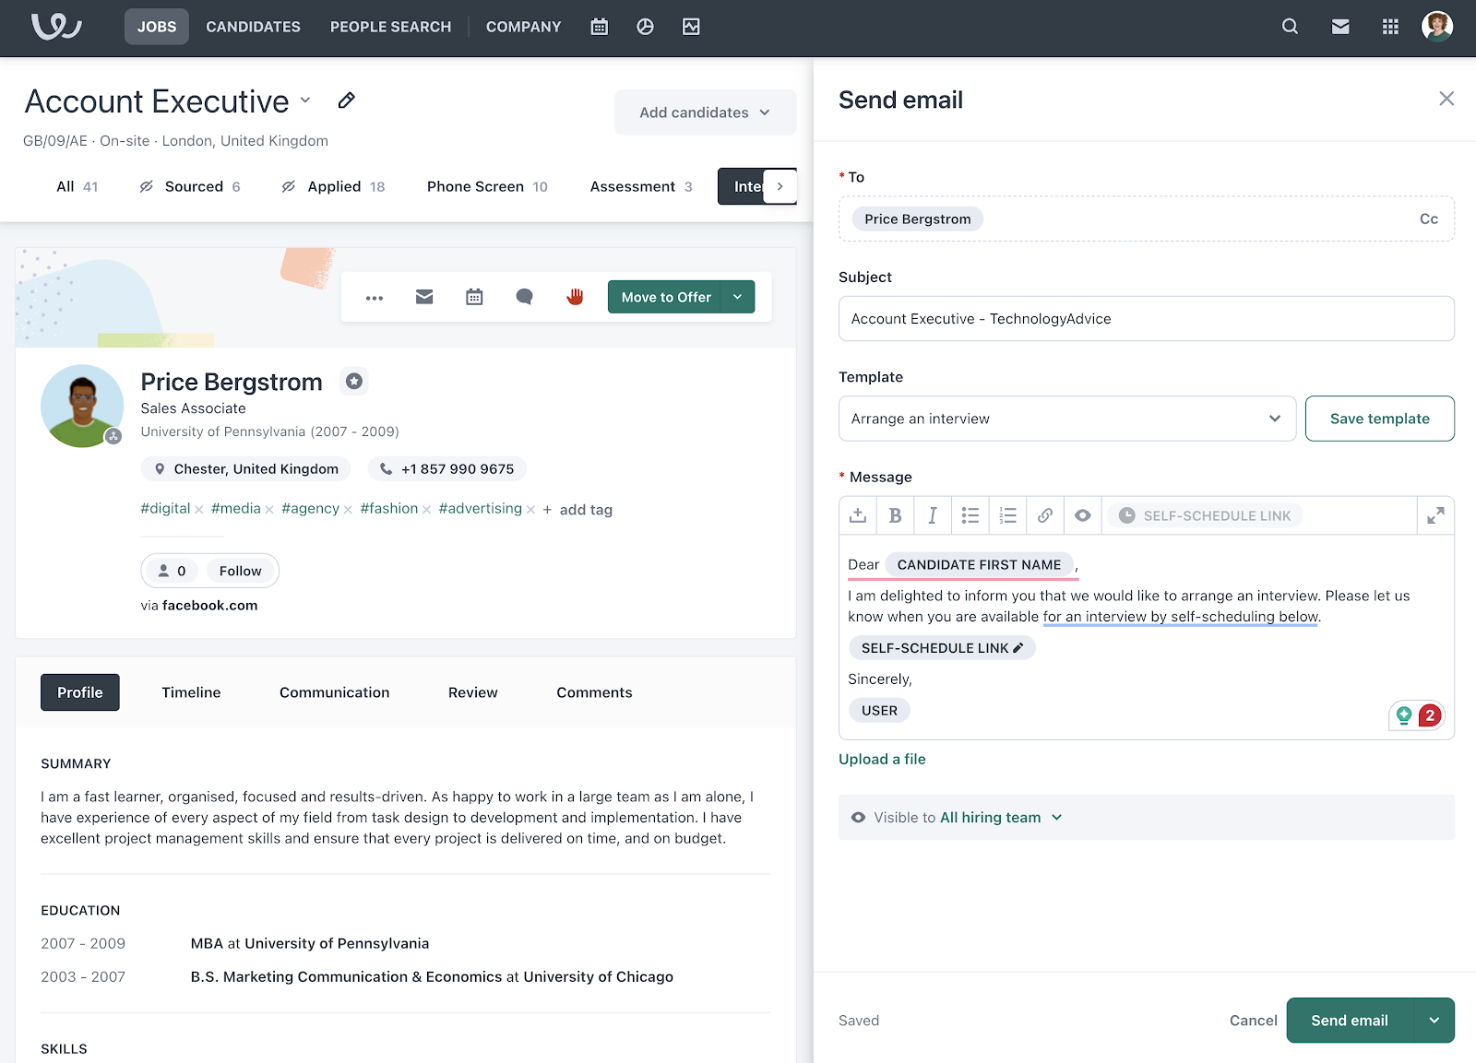
Task: Open the search icon in top bar
Action: [x=1290, y=27]
